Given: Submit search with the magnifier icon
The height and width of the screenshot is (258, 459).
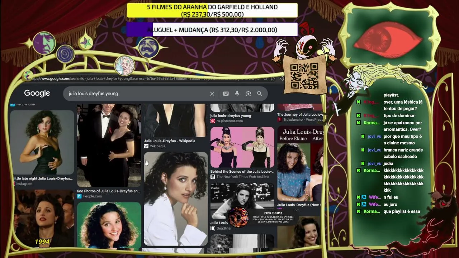Looking at the screenshot, I should point(259,94).
